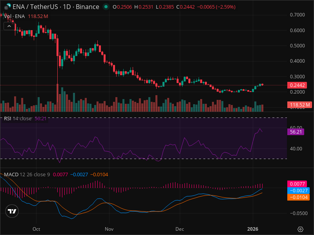Screen dimensions: 314x235
Task: Open chart settings gear icon
Action: pyautogui.click(x=300, y=229)
